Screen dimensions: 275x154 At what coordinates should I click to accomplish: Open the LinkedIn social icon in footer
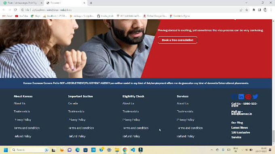[x=241, y=97]
